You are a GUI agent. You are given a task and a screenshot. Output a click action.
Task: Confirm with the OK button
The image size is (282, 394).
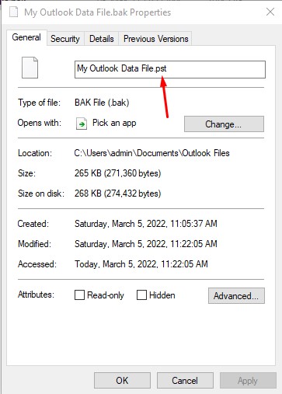122,381
